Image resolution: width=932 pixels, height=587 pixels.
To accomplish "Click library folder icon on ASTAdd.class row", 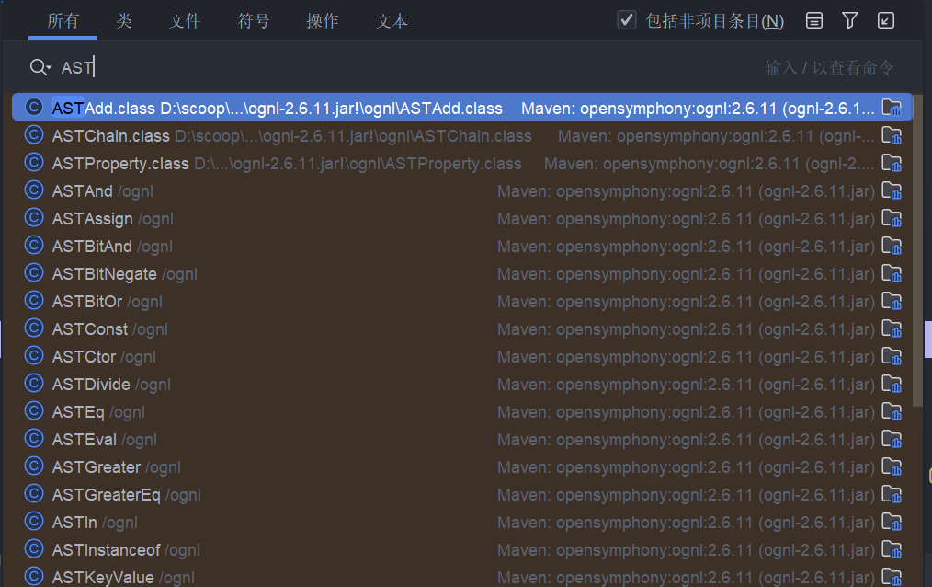I will 892,107.
